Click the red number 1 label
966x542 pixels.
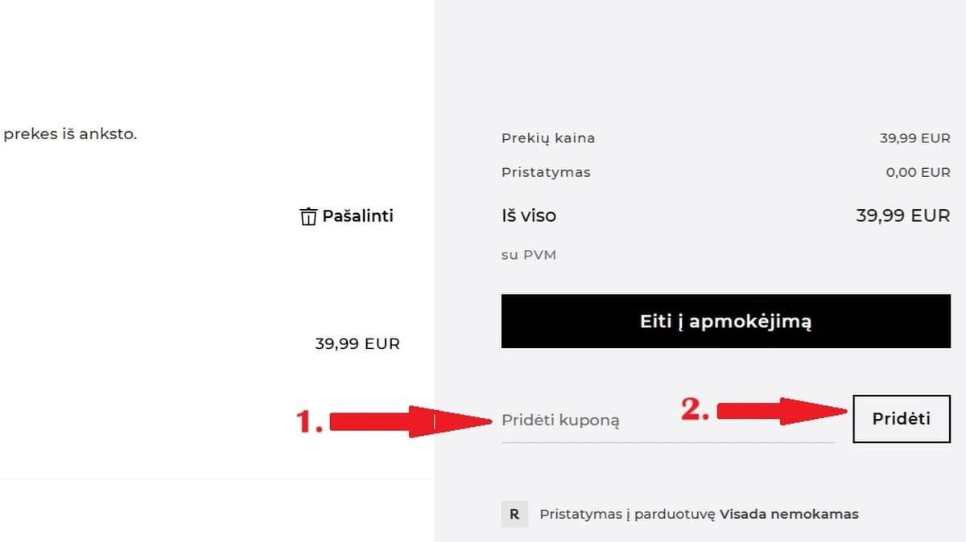pyautogui.click(x=310, y=421)
